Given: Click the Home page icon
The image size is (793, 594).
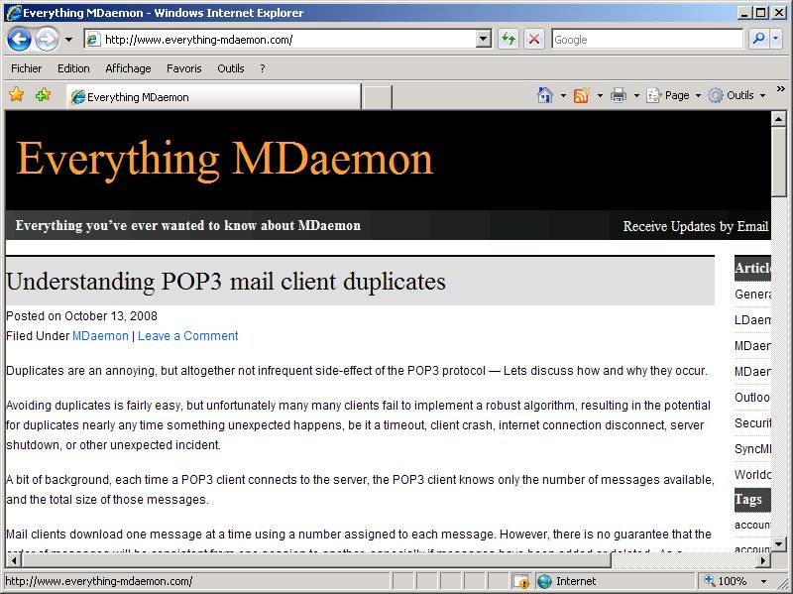Looking at the screenshot, I should pyautogui.click(x=544, y=95).
